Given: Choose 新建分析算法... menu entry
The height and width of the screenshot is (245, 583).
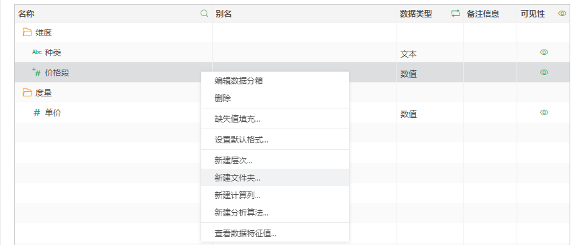Looking at the screenshot, I should tap(275, 213).
